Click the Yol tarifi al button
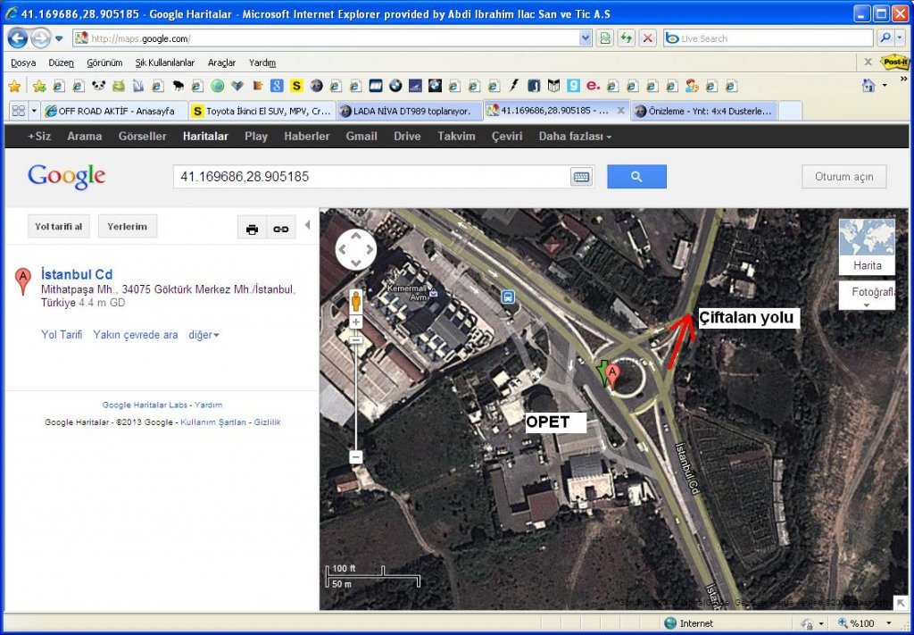Viewport: 914px width, 635px height. point(59,227)
